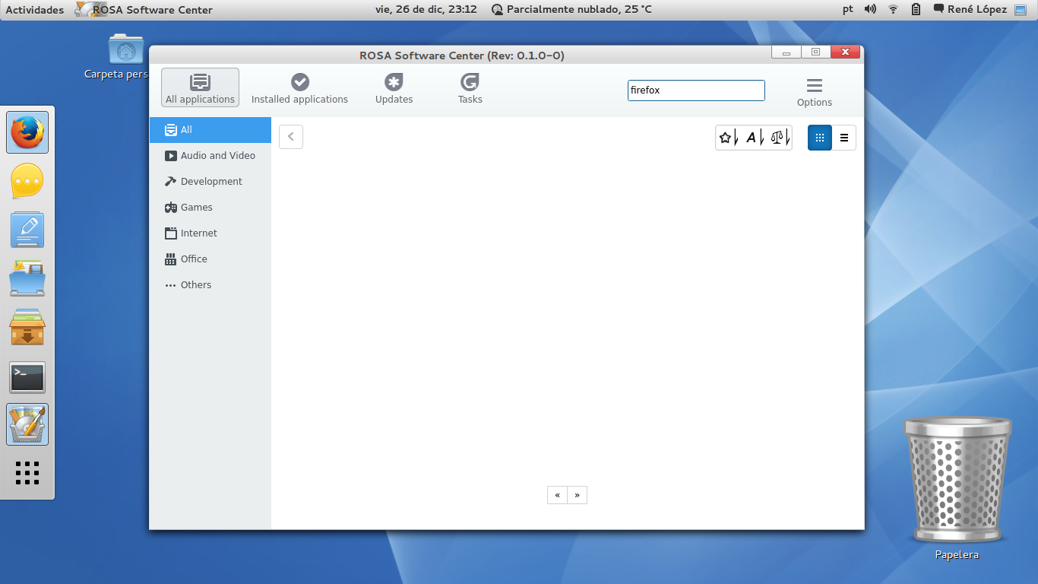Click the volume speaker icon
This screenshot has width=1038, height=584.
[x=870, y=10]
